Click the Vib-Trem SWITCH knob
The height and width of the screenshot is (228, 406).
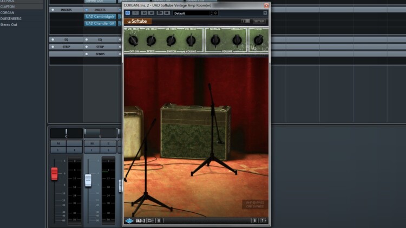pyautogui.click(x=171, y=41)
